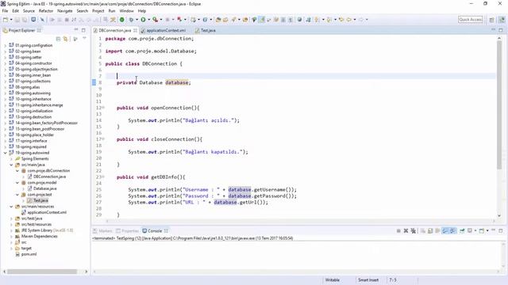Select pom.xml in Project Explorer
Viewport: 508px width, 285px height.
(x=29, y=254)
